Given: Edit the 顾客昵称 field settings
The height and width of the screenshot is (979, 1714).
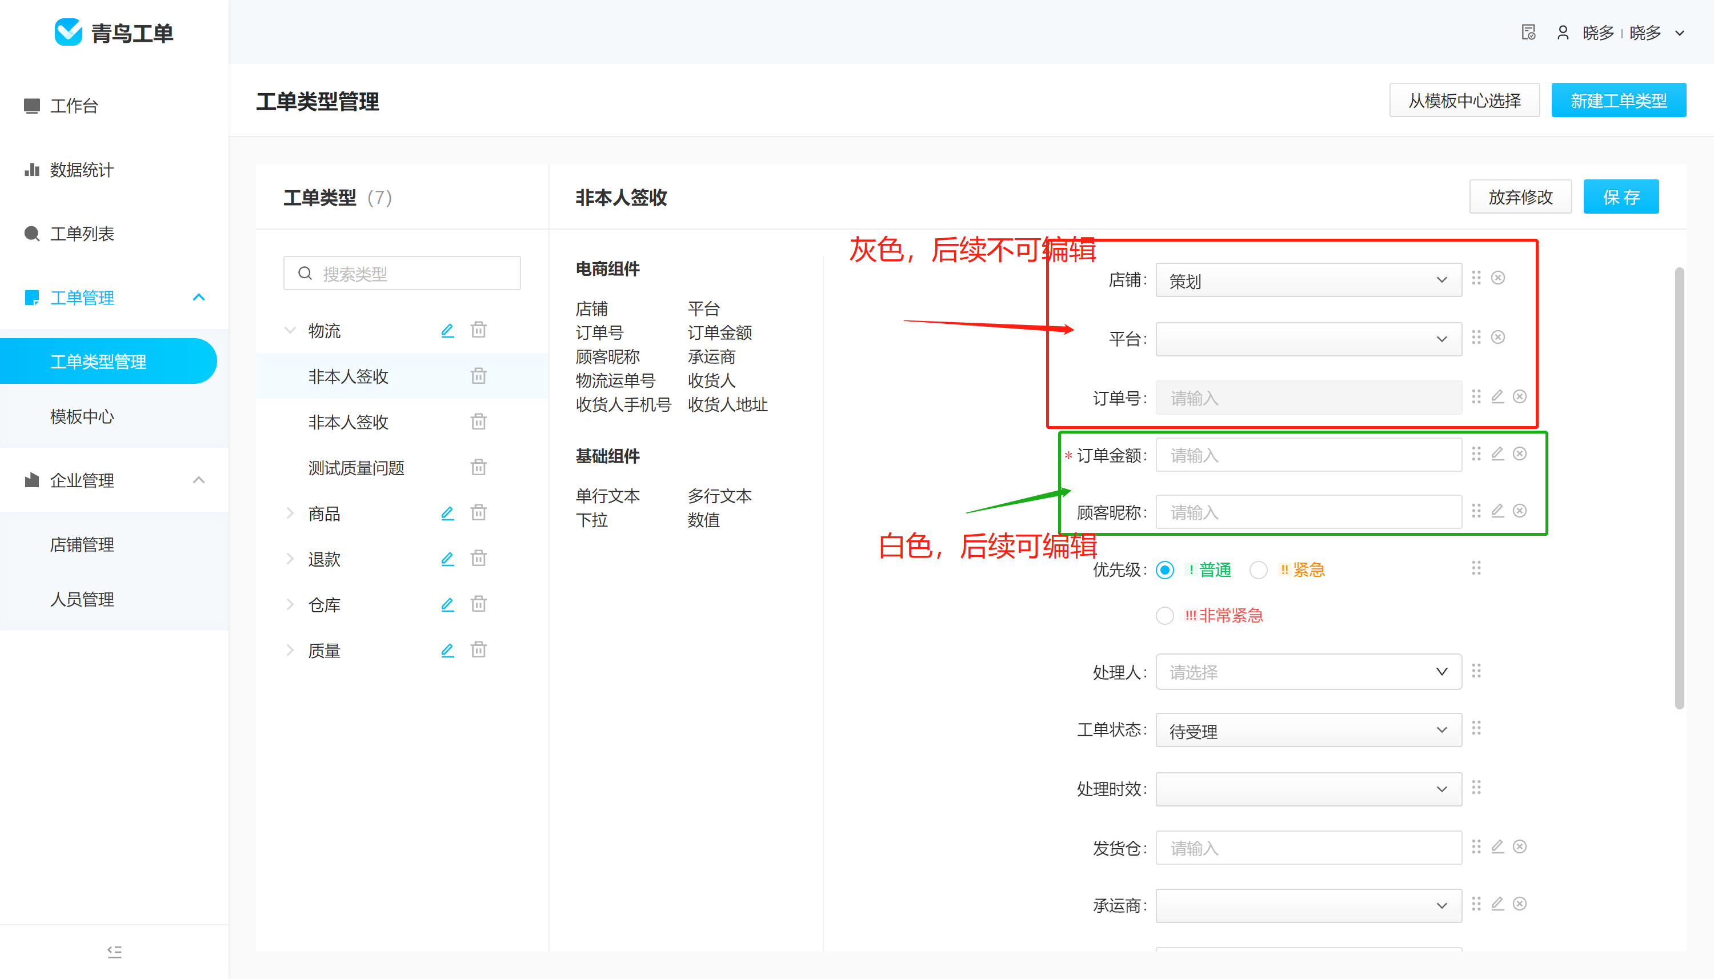Looking at the screenshot, I should click(x=1497, y=511).
